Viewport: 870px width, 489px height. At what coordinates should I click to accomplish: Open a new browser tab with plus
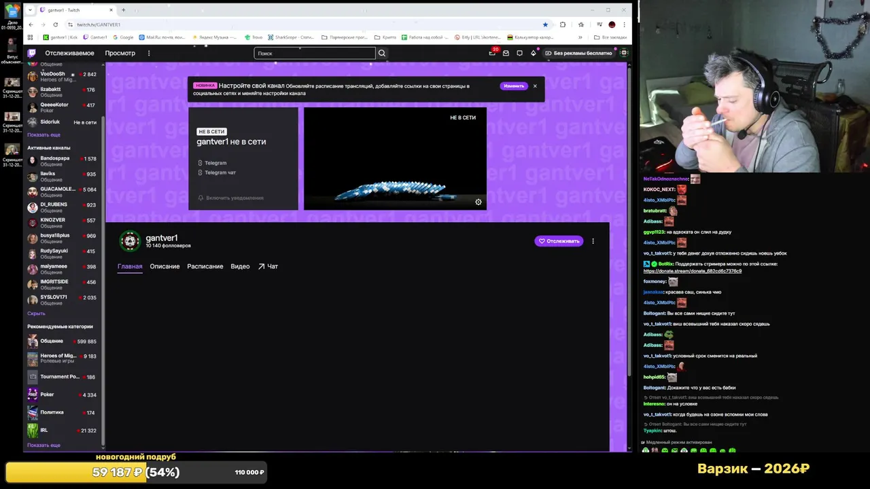click(123, 10)
